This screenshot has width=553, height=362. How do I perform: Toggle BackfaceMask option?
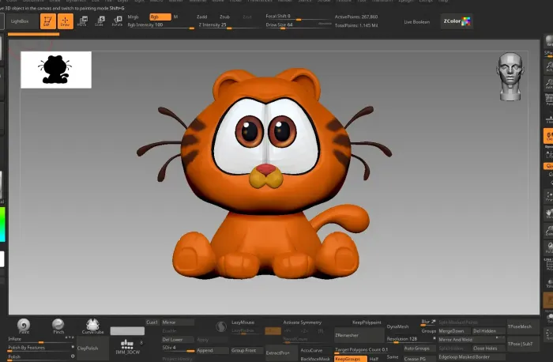(x=315, y=359)
